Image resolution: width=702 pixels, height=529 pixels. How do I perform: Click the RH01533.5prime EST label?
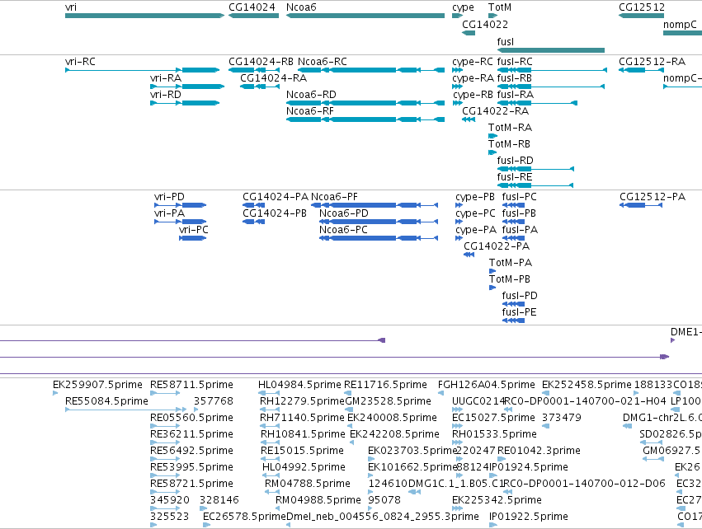(494, 434)
